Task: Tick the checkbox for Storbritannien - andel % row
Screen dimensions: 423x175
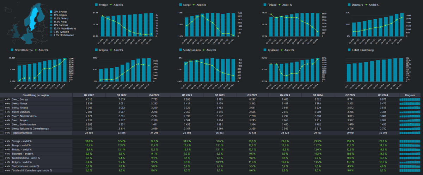Action: pyautogui.click(x=2, y=166)
